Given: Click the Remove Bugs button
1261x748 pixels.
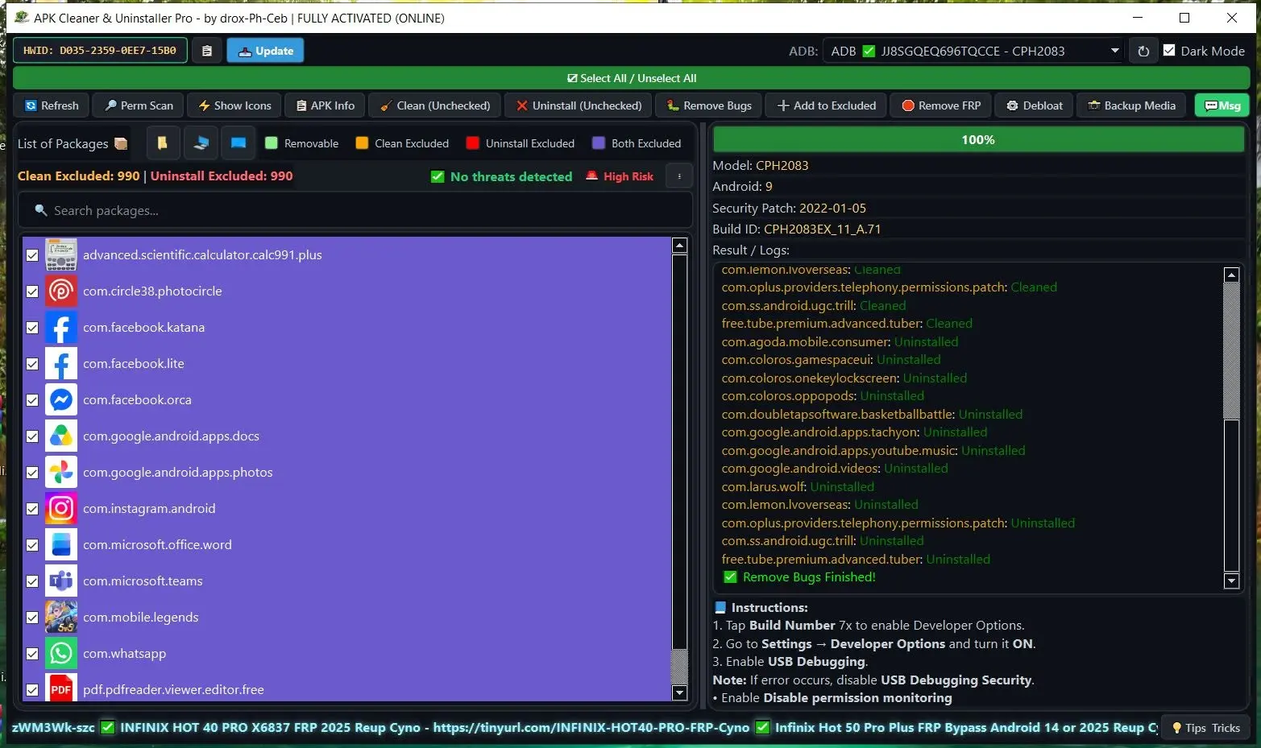Looking at the screenshot, I should pyautogui.click(x=709, y=105).
